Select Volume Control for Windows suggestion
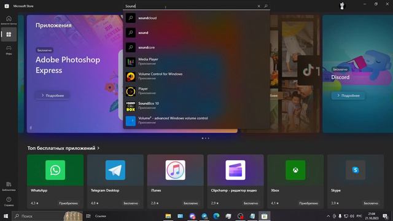 click(x=196, y=77)
